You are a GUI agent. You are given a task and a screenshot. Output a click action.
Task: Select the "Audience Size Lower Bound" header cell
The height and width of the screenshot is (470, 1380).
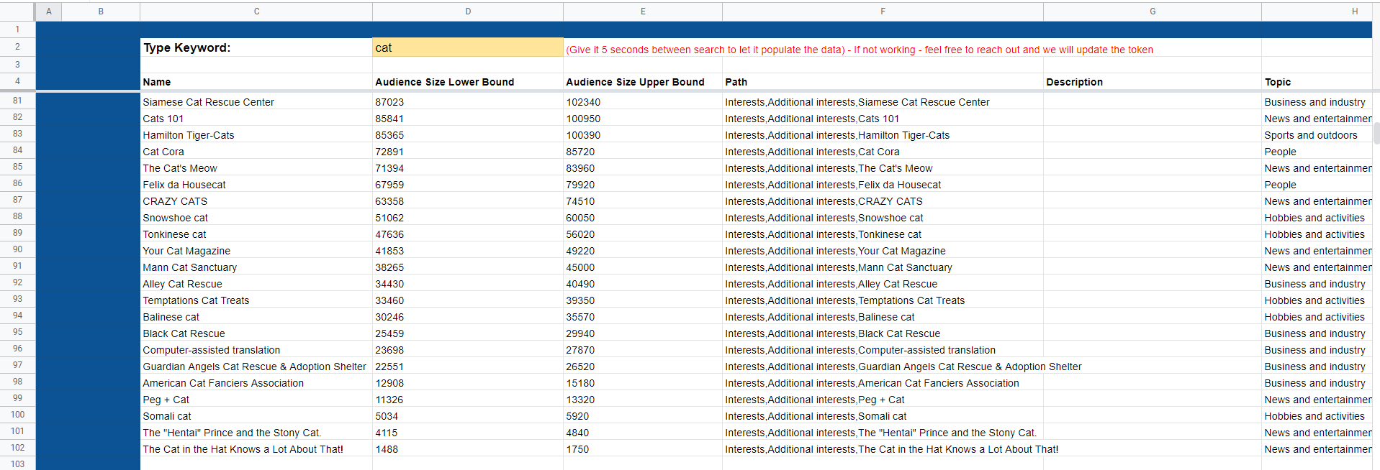(444, 82)
